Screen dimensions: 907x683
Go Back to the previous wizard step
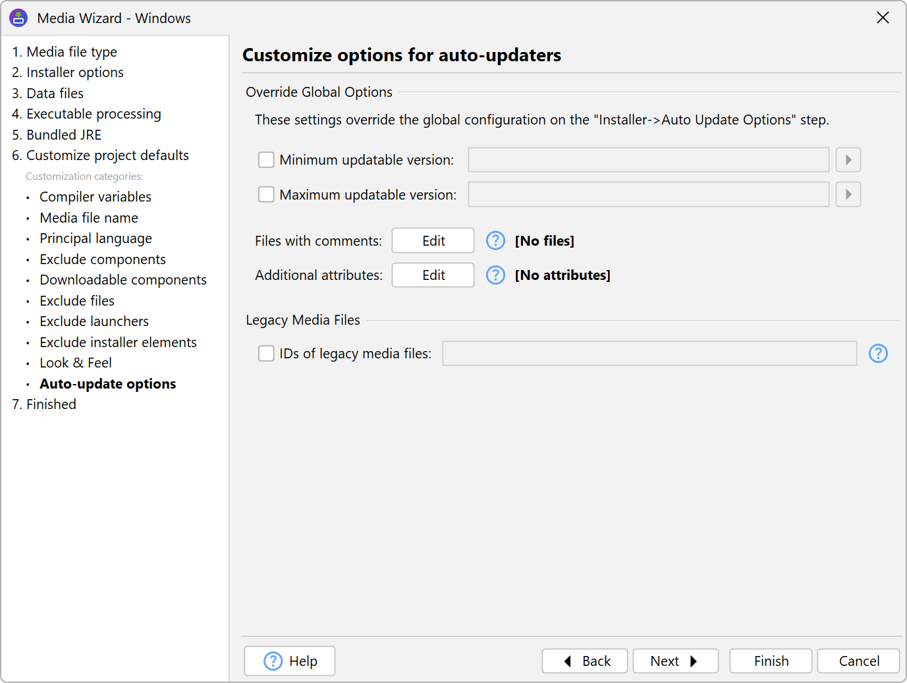point(584,661)
